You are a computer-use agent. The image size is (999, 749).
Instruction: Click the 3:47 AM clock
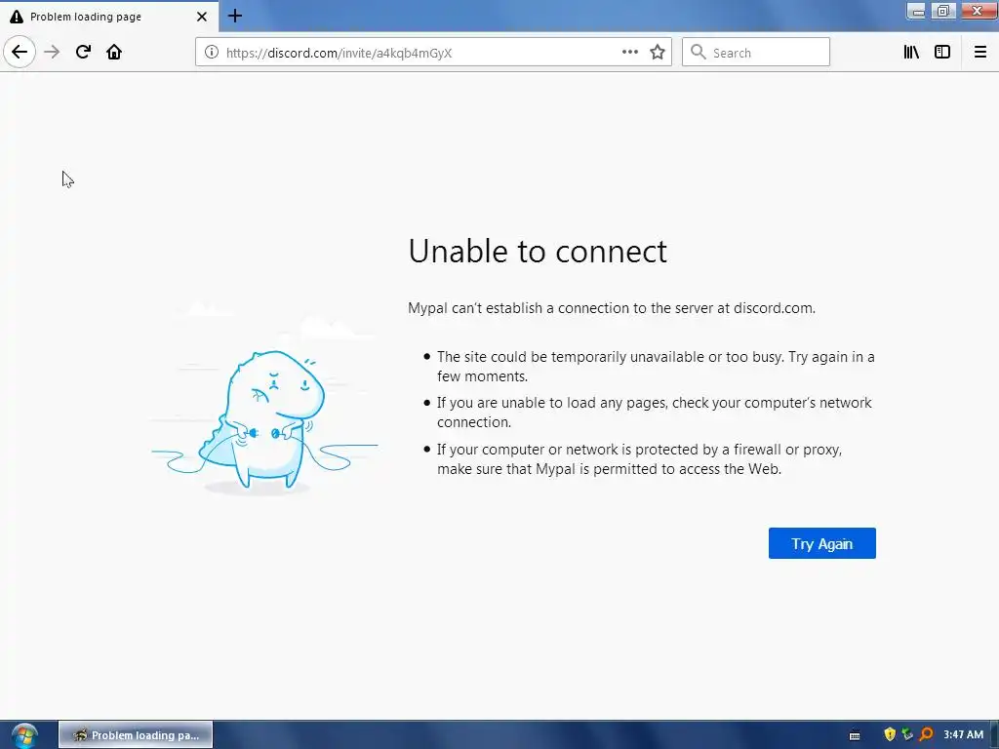pos(963,734)
